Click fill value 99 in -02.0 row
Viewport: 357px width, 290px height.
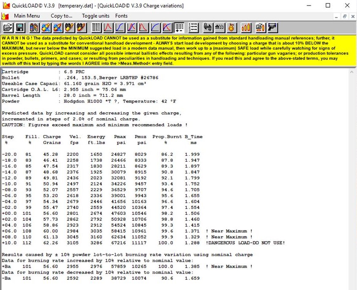[28, 208]
